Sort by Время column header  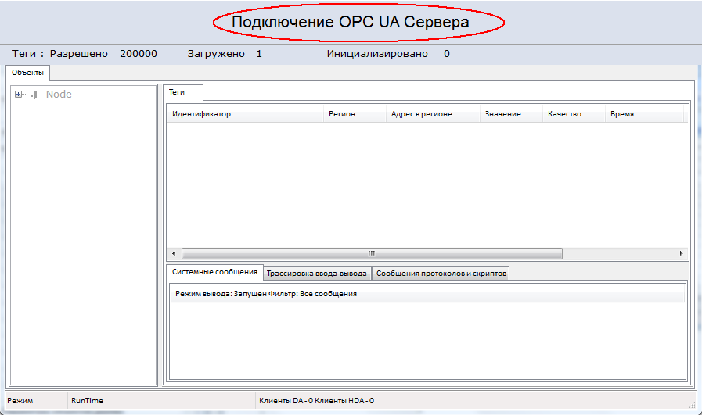coord(644,114)
